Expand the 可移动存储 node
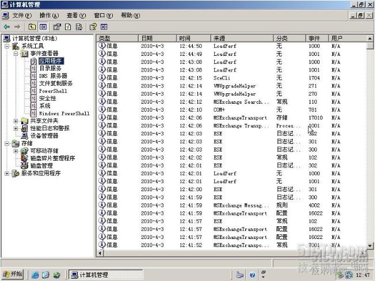Viewport: 376px width, 281px height. 16,151
